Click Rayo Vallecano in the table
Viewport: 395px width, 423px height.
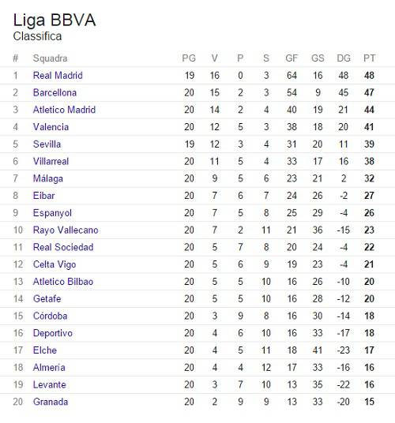coord(66,230)
